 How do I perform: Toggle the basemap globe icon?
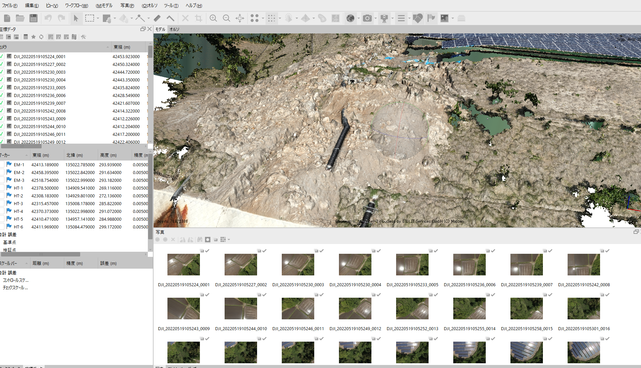(350, 18)
